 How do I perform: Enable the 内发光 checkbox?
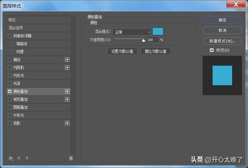pyautogui.click(x=10, y=75)
